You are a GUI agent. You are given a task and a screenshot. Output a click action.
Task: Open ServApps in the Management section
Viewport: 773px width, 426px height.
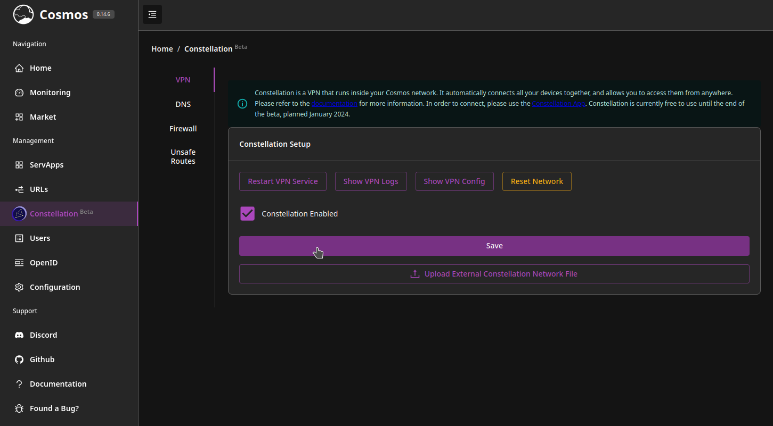tap(47, 165)
